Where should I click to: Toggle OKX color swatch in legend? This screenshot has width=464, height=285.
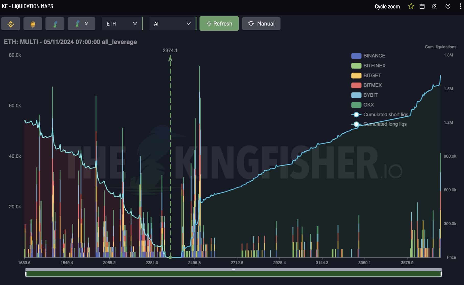[356, 105]
